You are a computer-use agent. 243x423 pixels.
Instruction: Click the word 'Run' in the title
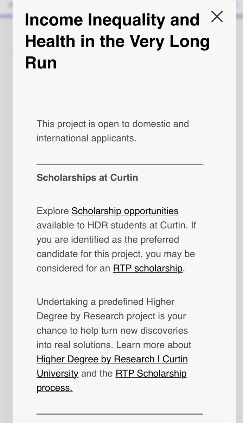[x=40, y=62]
